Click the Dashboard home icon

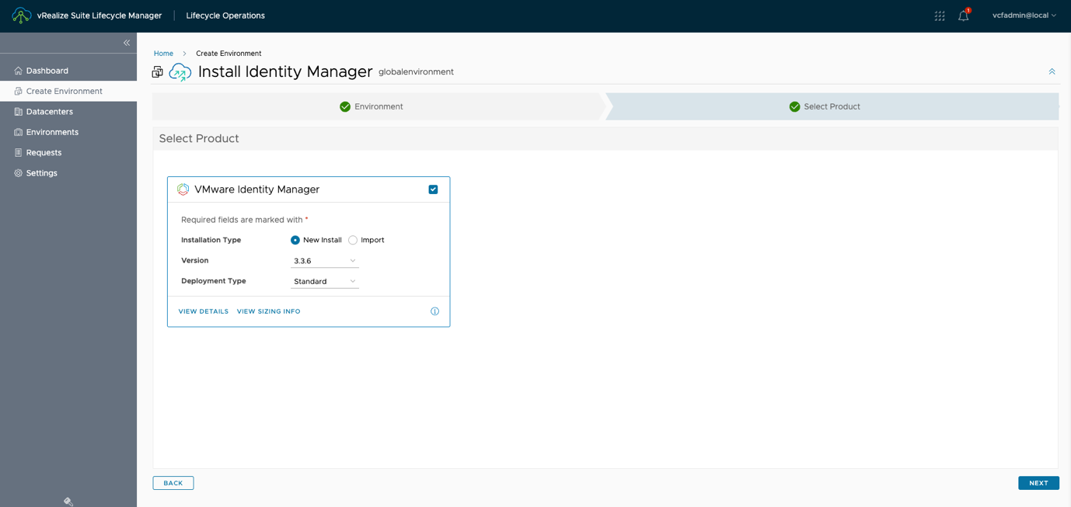(18, 71)
